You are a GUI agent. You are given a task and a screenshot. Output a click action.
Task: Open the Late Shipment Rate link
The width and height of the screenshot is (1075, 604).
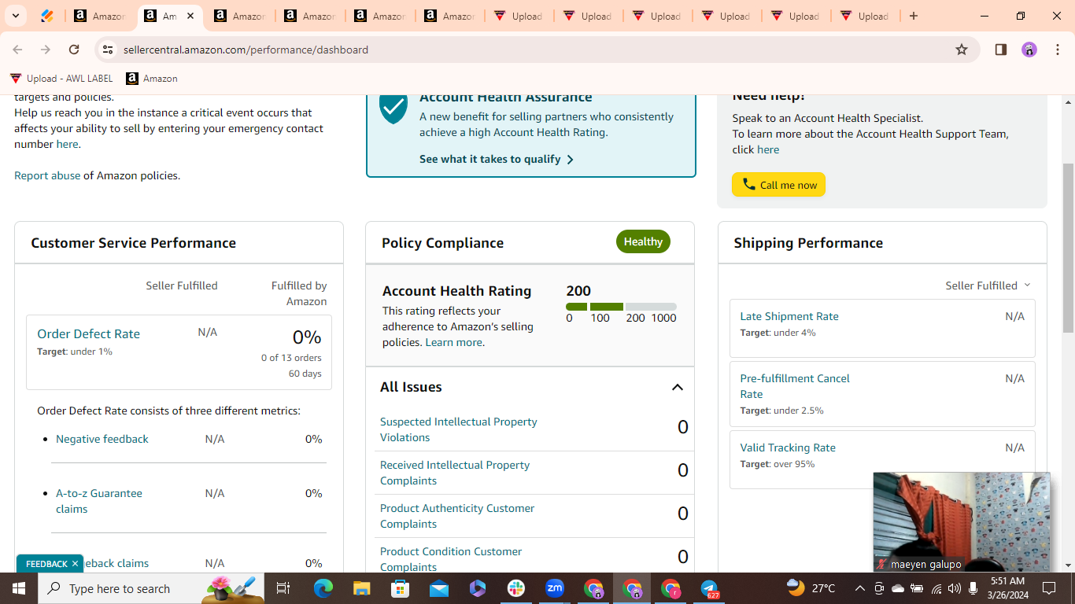coord(789,316)
